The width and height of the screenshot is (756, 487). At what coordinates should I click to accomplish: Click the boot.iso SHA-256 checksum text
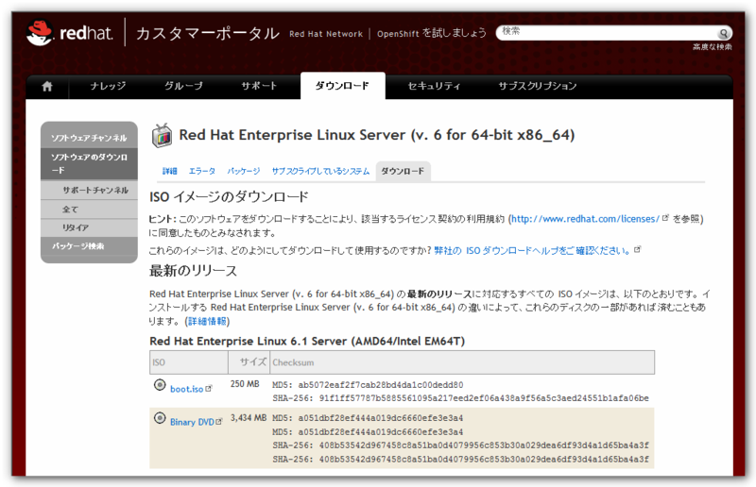(460, 398)
